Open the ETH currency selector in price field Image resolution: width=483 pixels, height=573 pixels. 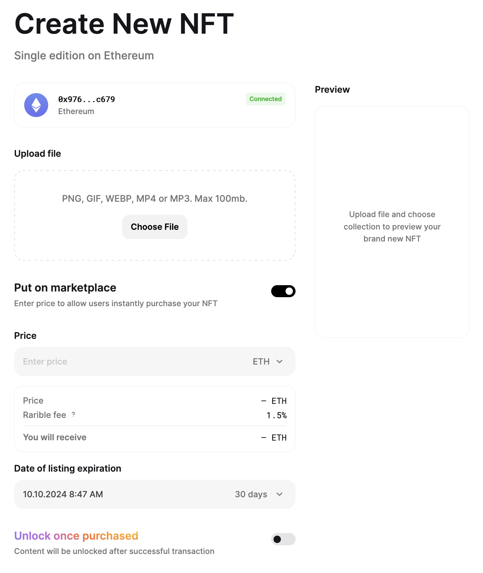262,362
